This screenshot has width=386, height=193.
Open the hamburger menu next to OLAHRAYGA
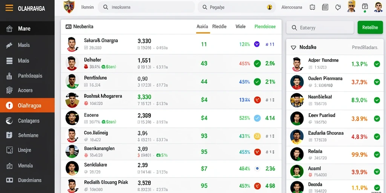point(9,8)
